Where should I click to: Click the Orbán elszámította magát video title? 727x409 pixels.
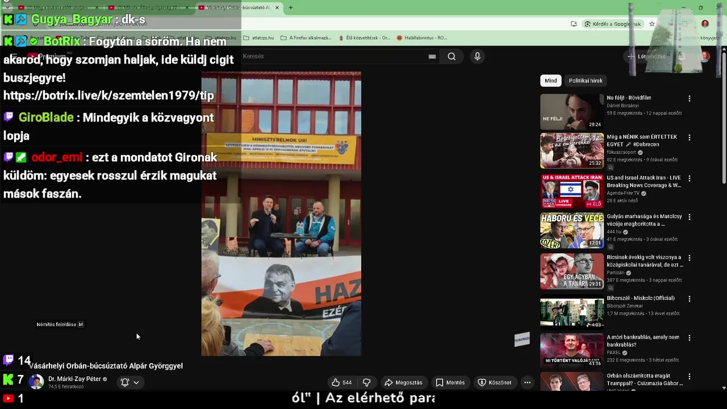coord(645,379)
